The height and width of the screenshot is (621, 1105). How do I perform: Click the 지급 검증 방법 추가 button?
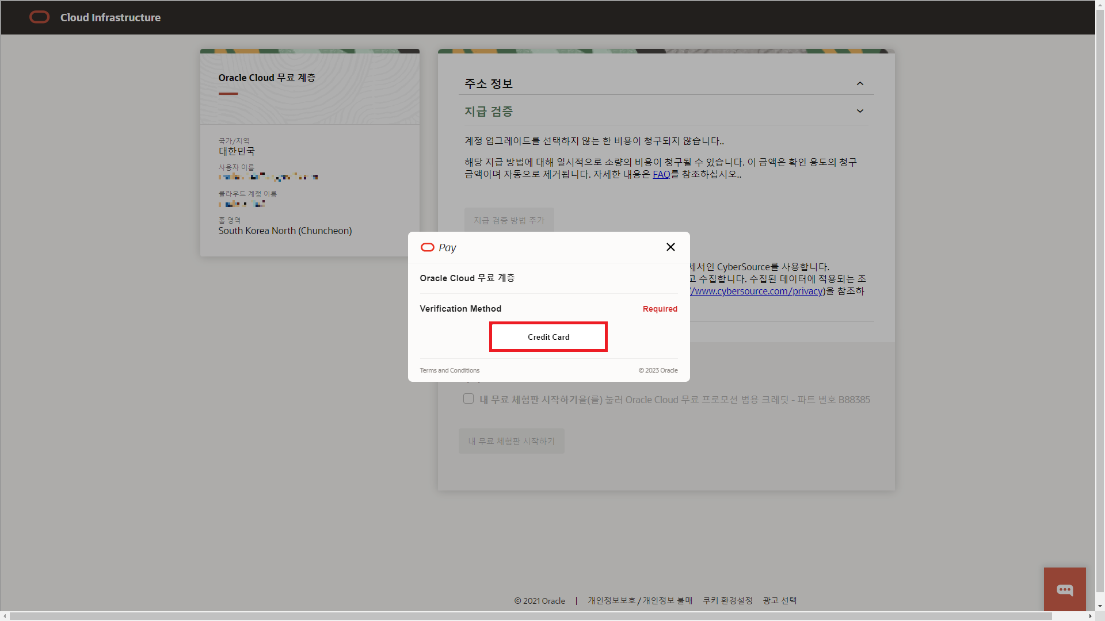[509, 220]
